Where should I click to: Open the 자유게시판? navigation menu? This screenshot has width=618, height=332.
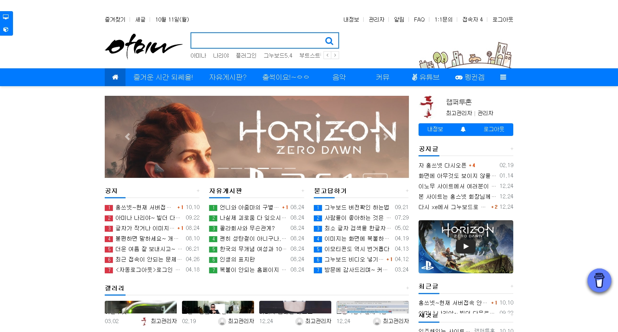pyautogui.click(x=228, y=77)
